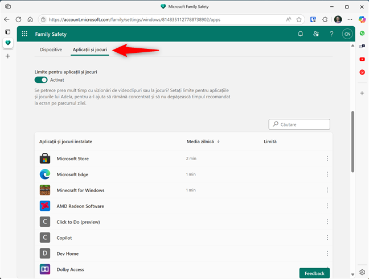Turn on Read aloud in address bar
369x279 pixels.
[x=289, y=19]
